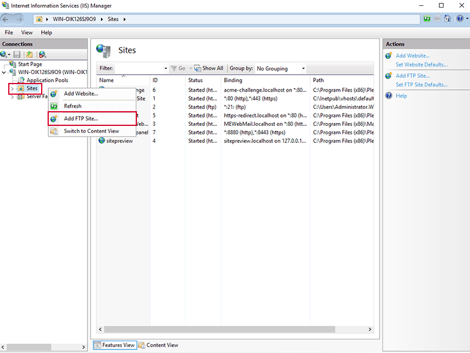The image size is (470, 353).
Task: Click into the Filter text field
Action: [x=139, y=68]
